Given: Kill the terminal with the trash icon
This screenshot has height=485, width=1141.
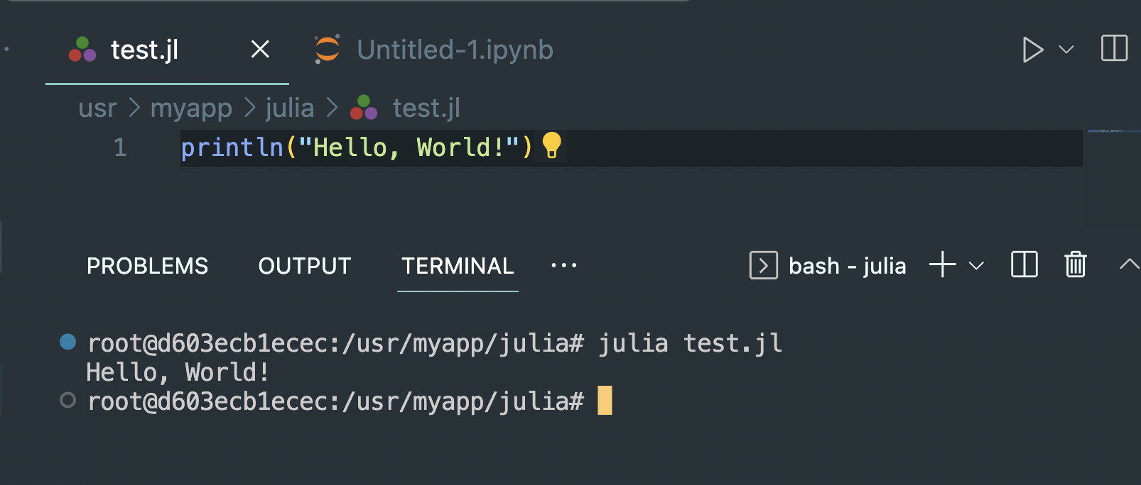Looking at the screenshot, I should [1075, 265].
